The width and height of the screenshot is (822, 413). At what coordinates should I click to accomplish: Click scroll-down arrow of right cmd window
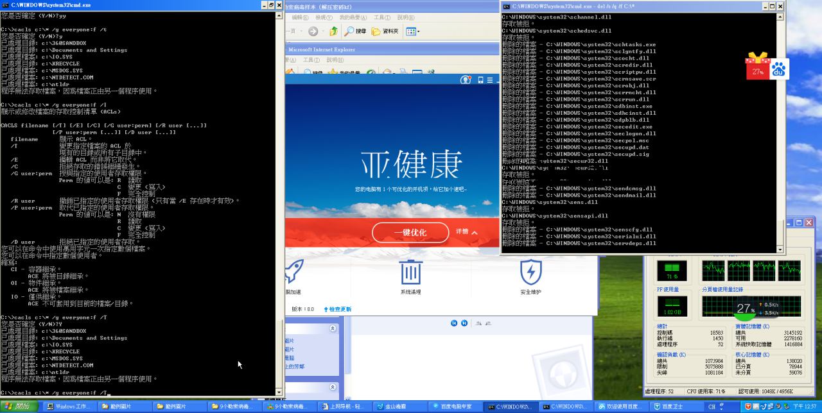click(780, 249)
